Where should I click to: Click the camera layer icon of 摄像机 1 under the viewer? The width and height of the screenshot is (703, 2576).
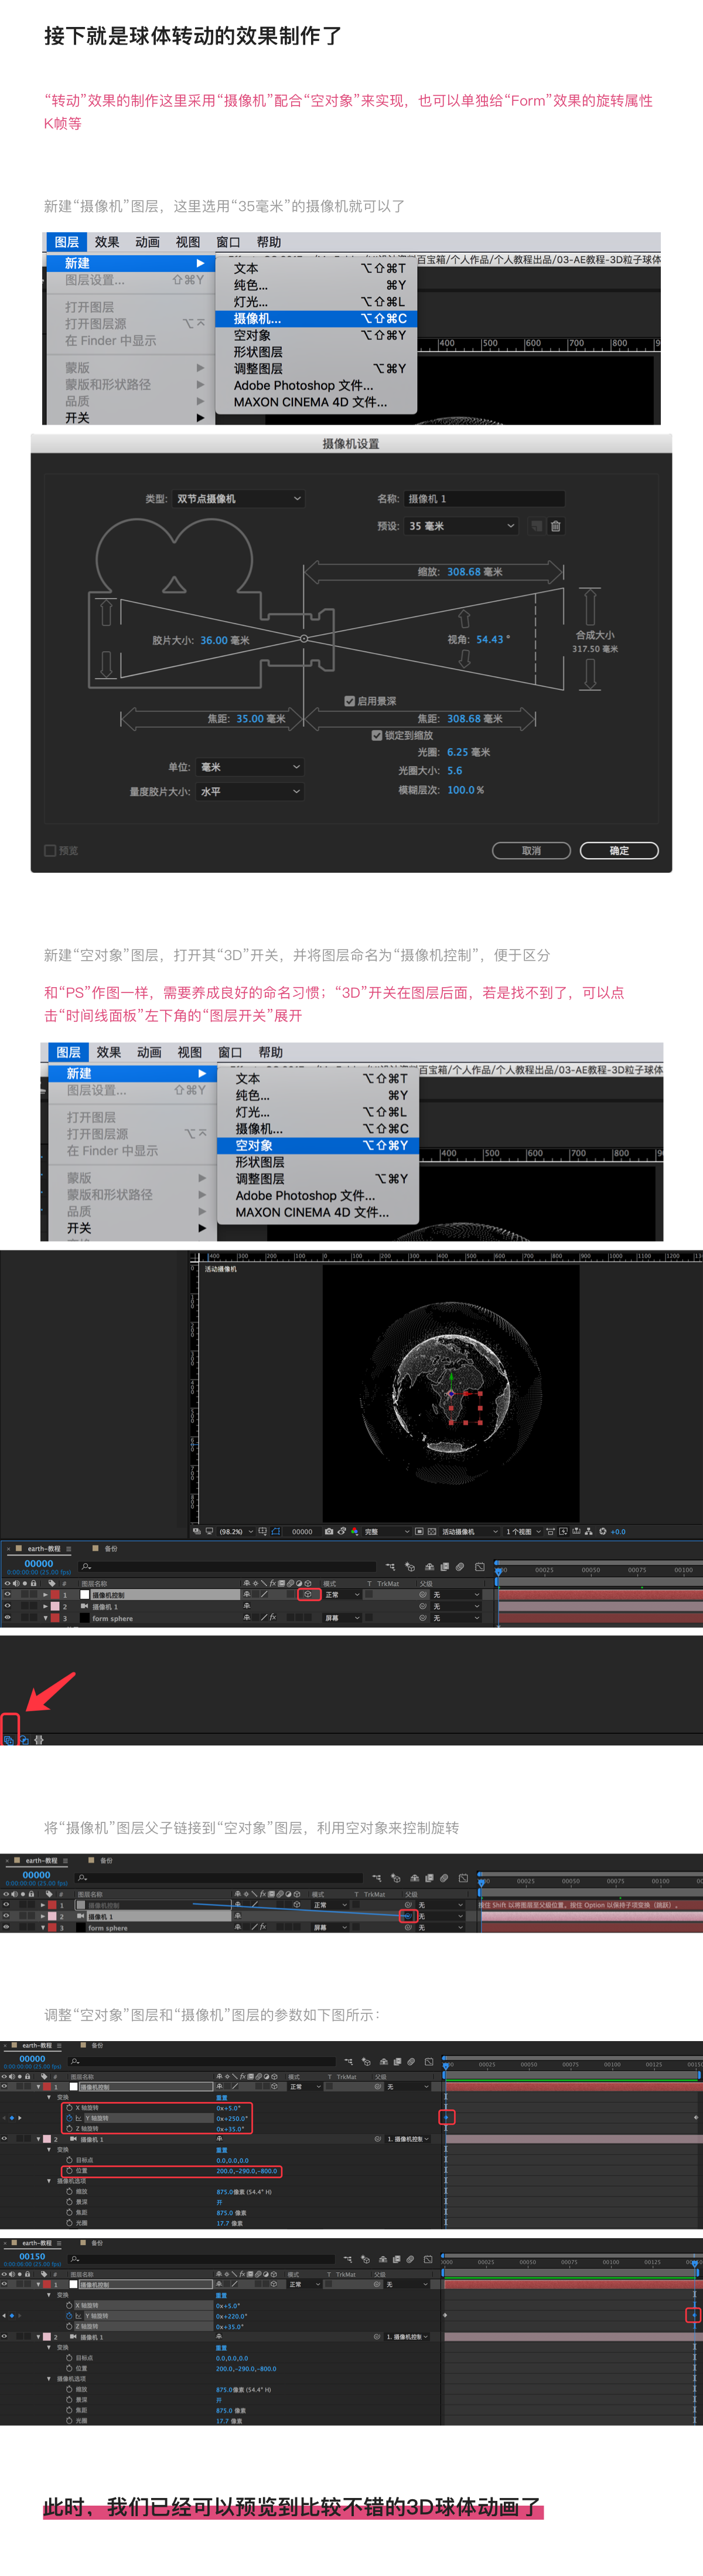pos(85,1606)
